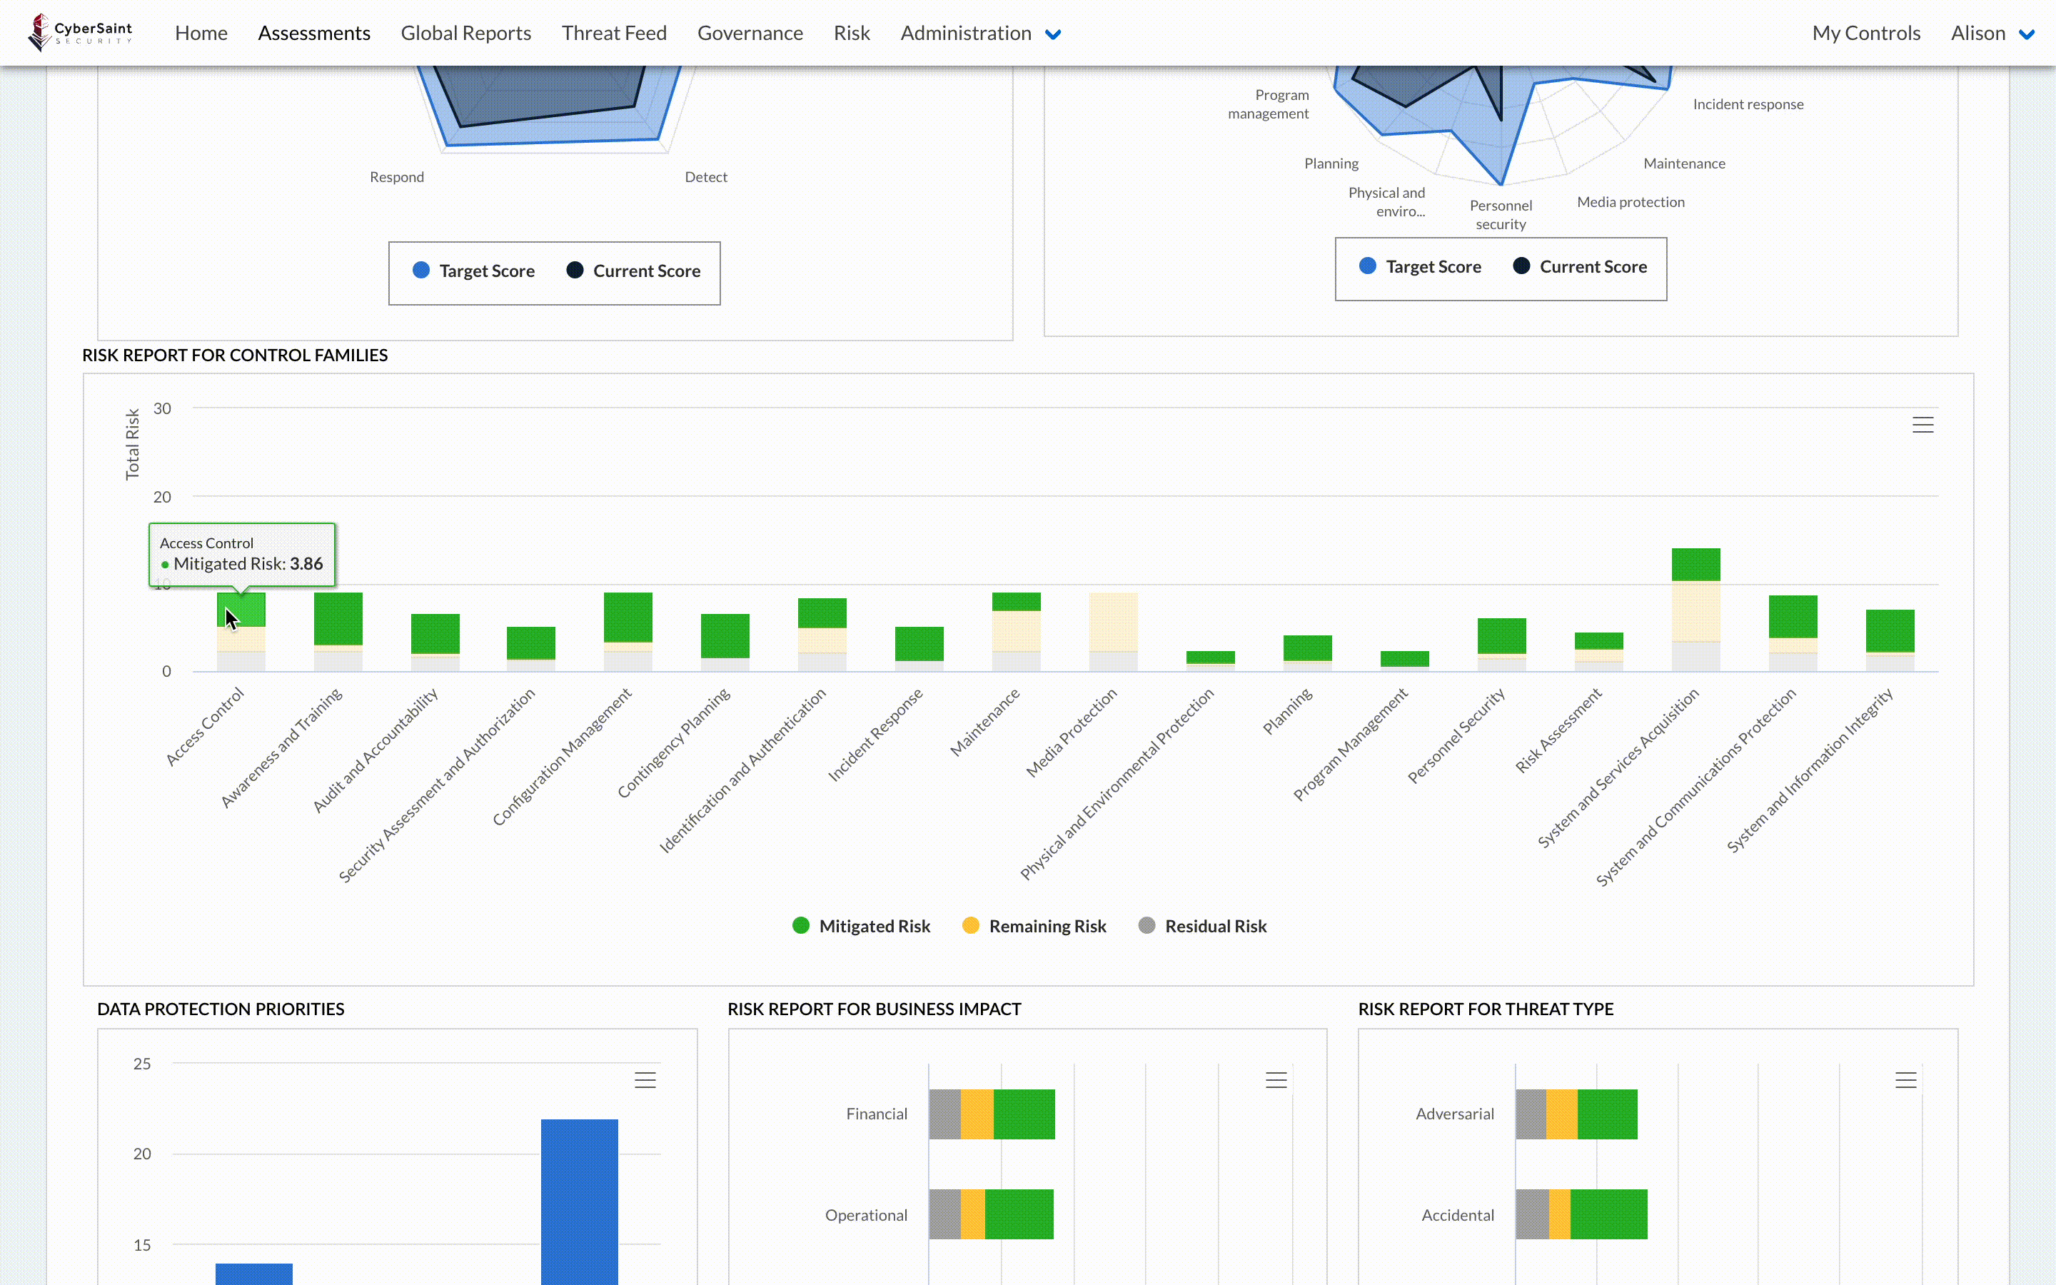Click the Risk Assessment axis label

[x=1559, y=730]
